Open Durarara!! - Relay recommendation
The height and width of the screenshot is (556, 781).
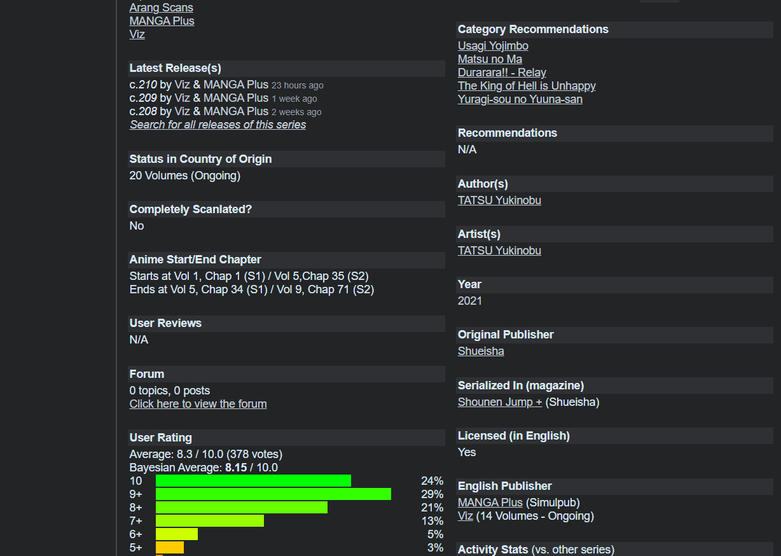pos(502,73)
